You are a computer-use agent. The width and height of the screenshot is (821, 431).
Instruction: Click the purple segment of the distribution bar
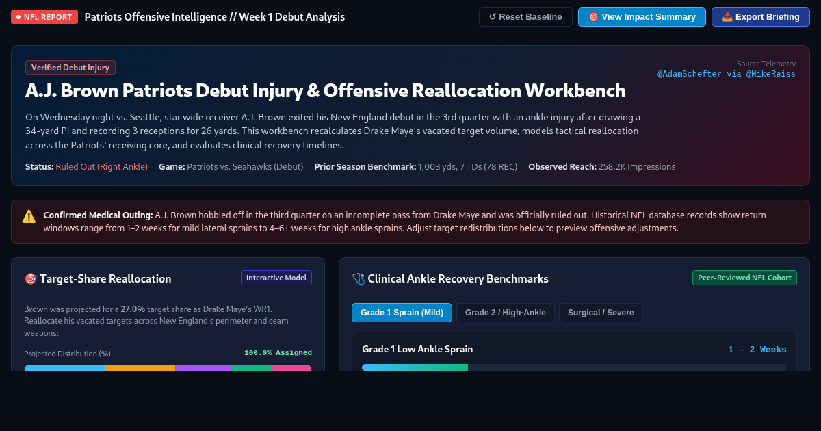(x=203, y=368)
